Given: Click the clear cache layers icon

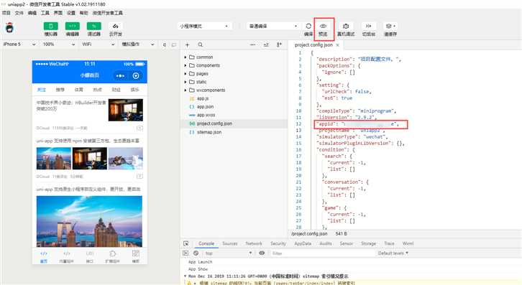Looking at the screenshot, I should tap(390, 26).
